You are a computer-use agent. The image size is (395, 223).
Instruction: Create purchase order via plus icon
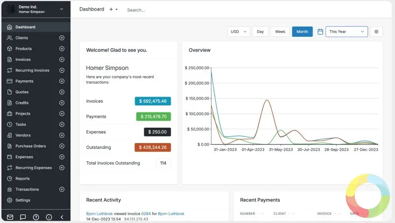(x=62, y=146)
